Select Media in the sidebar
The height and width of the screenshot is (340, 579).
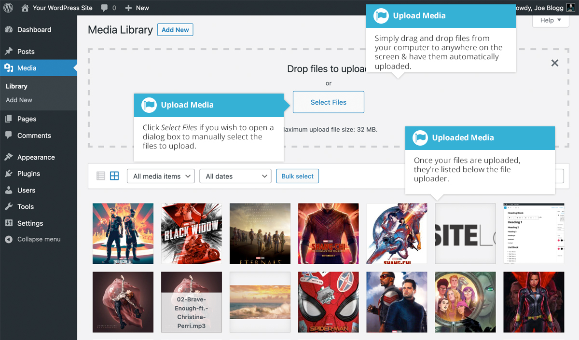39,68
